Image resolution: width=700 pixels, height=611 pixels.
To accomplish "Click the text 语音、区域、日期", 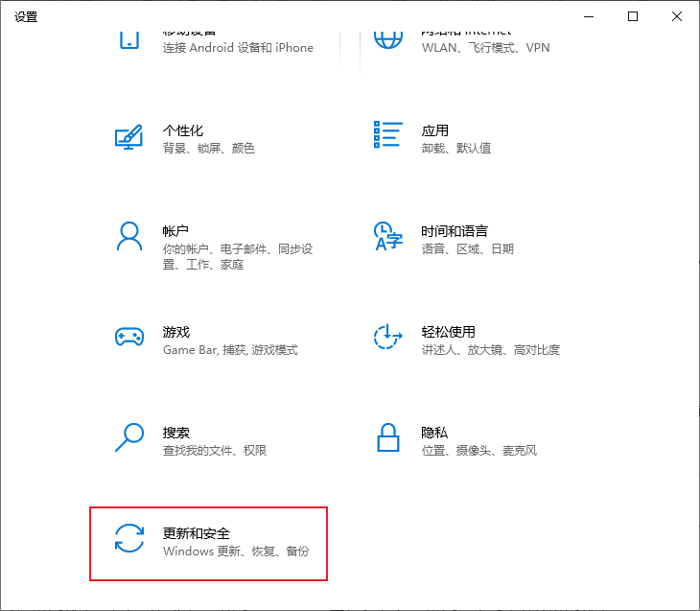I will coord(468,248).
